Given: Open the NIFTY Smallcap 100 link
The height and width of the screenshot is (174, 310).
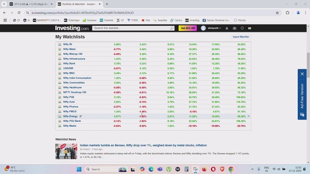Looking at the screenshot, I should point(75,92).
